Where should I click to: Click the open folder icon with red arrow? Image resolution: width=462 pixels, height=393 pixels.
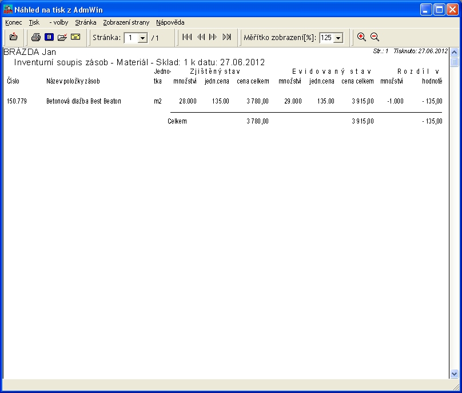[x=62, y=37]
